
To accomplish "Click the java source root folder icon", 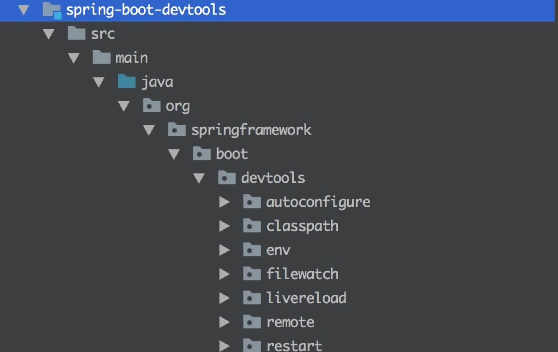I will click(x=126, y=82).
